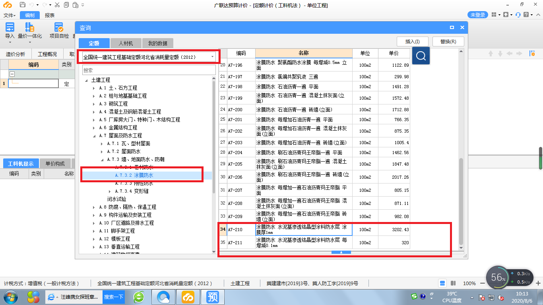Image resolution: width=543 pixels, height=305 pixels.
Task: Click the quota tree search field
Action: (149, 70)
